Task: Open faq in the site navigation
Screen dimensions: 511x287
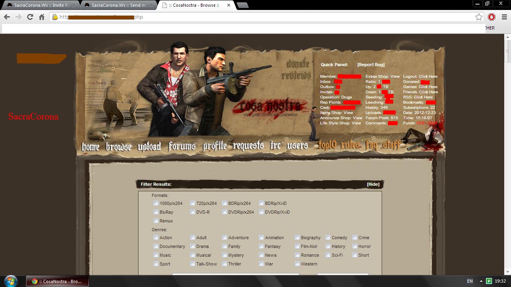Action: [371, 145]
